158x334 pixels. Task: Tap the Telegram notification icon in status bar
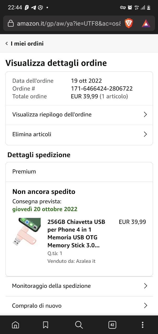[33, 8]
